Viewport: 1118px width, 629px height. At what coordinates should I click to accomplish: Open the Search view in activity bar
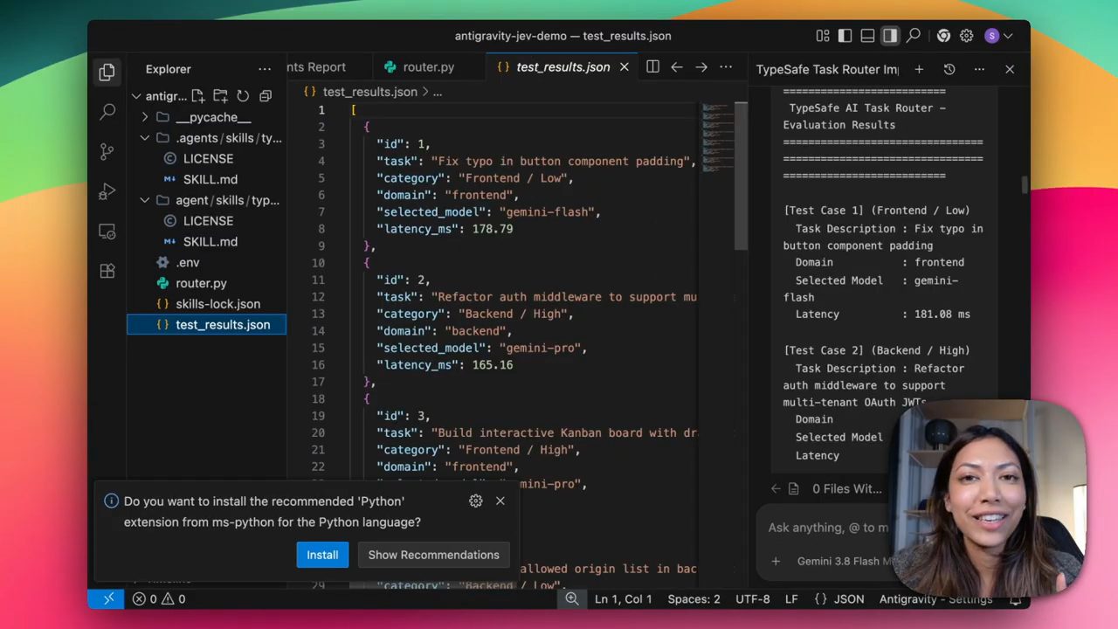(x=107, y=112)
